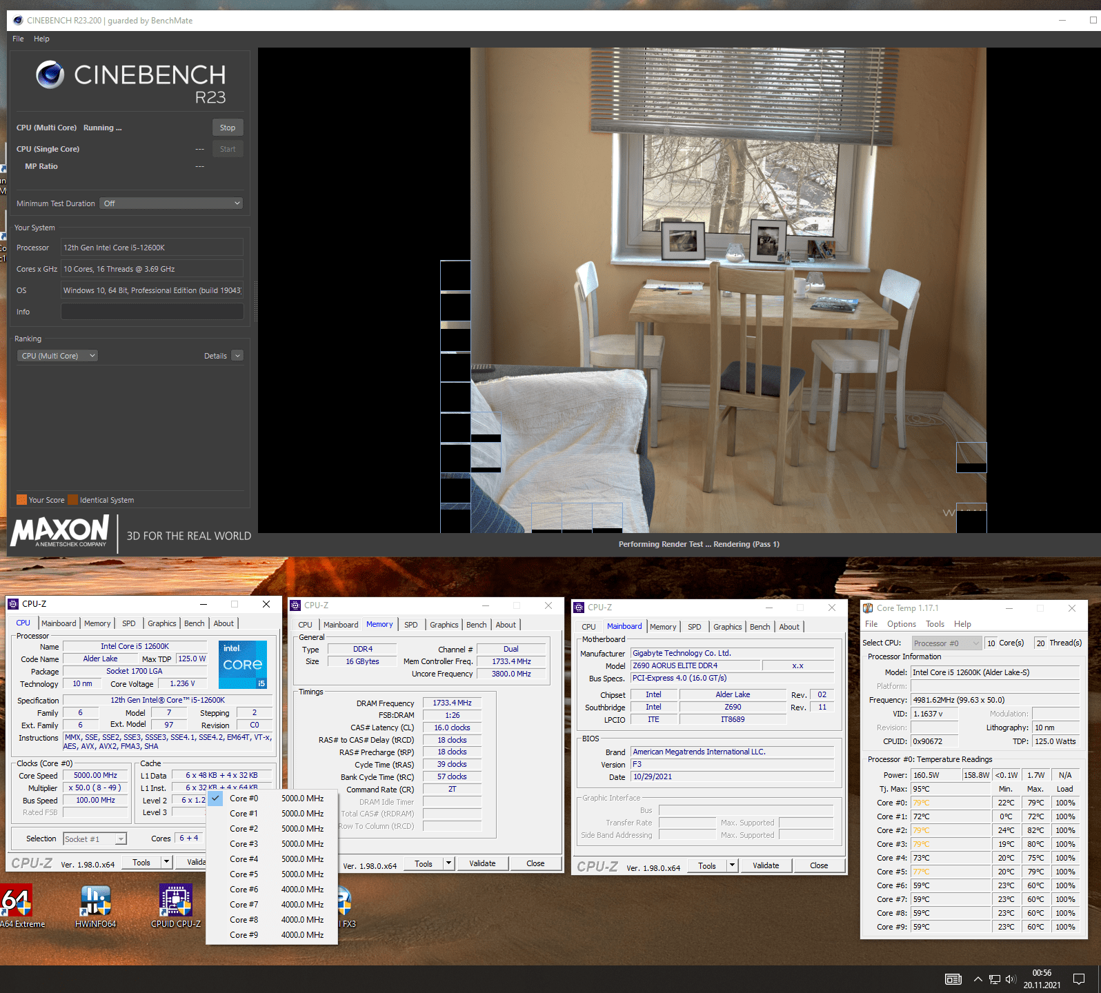Image resolution: width=1101 pixels, height=993 pixels.
Task: Click the Z690 AORUS ELITE DDR4 model field
Action: pyautogui.click(x=695, y=666)
